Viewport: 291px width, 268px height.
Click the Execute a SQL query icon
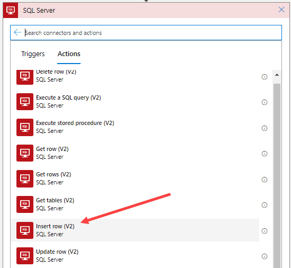point(25,102)
